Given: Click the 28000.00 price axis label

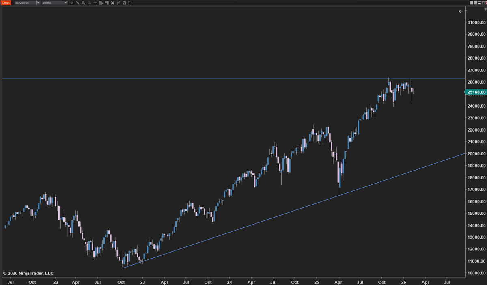Looking at the screenshot, I should tap(476, 58).
